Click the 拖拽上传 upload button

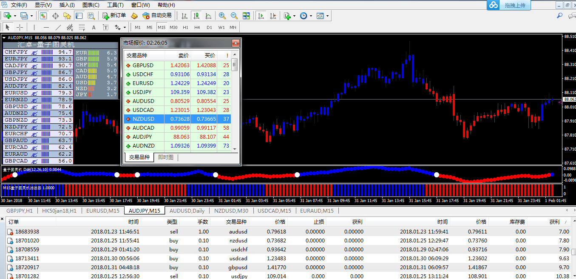coord(515,5)
